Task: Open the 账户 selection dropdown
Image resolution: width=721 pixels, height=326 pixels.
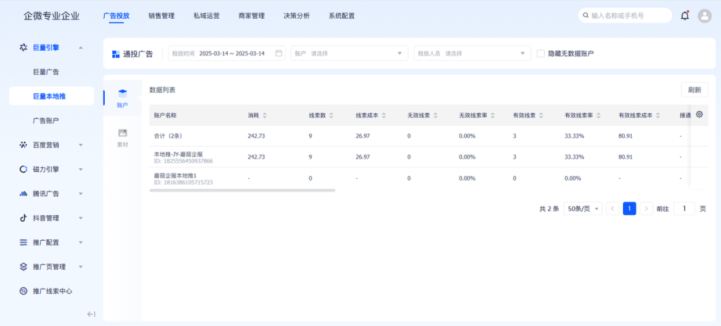Action: click(x=349, y=53)
